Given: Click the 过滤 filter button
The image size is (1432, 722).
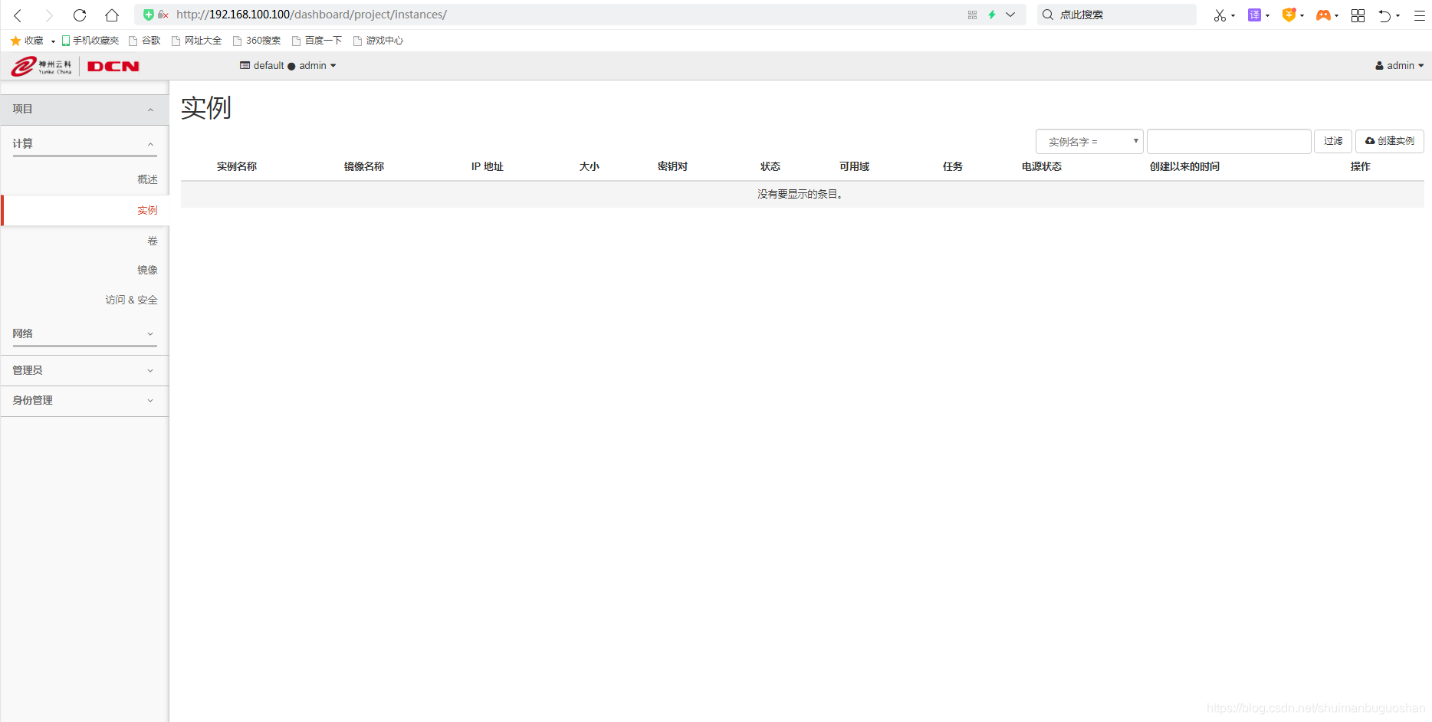Looking at the screenshot, I should tap(1333, 141).
